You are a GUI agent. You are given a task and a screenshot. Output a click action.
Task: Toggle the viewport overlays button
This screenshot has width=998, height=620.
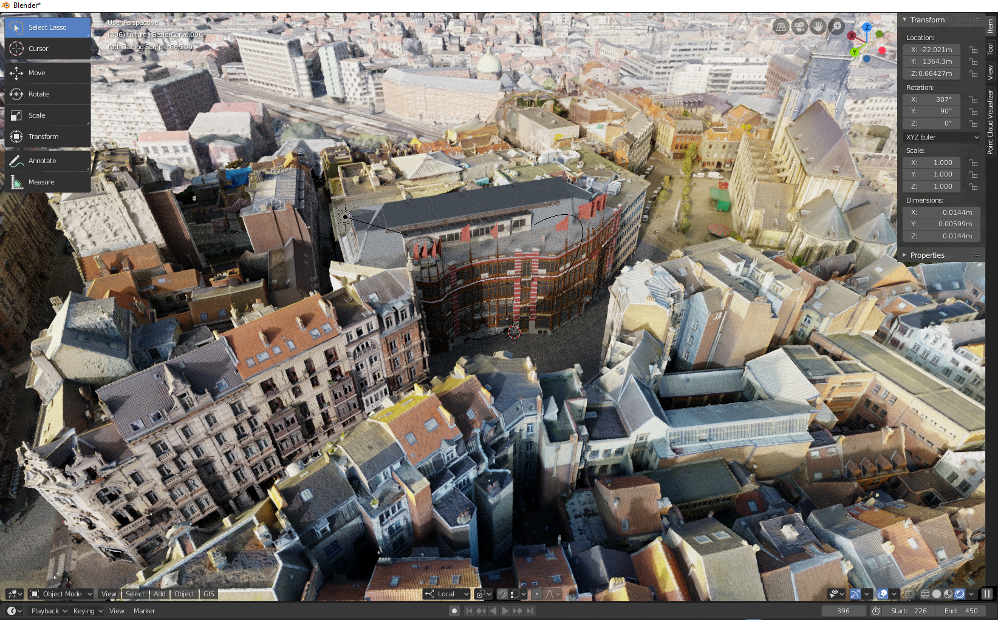(883, 594)
